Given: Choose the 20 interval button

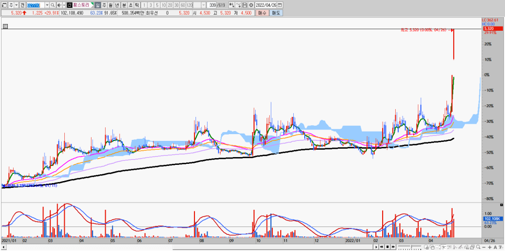Looking at the screenshot, I should click(x=170, y=5).
